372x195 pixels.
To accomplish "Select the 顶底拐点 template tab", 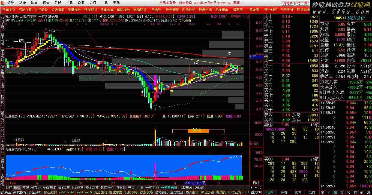I will click(x=107, y=188).
